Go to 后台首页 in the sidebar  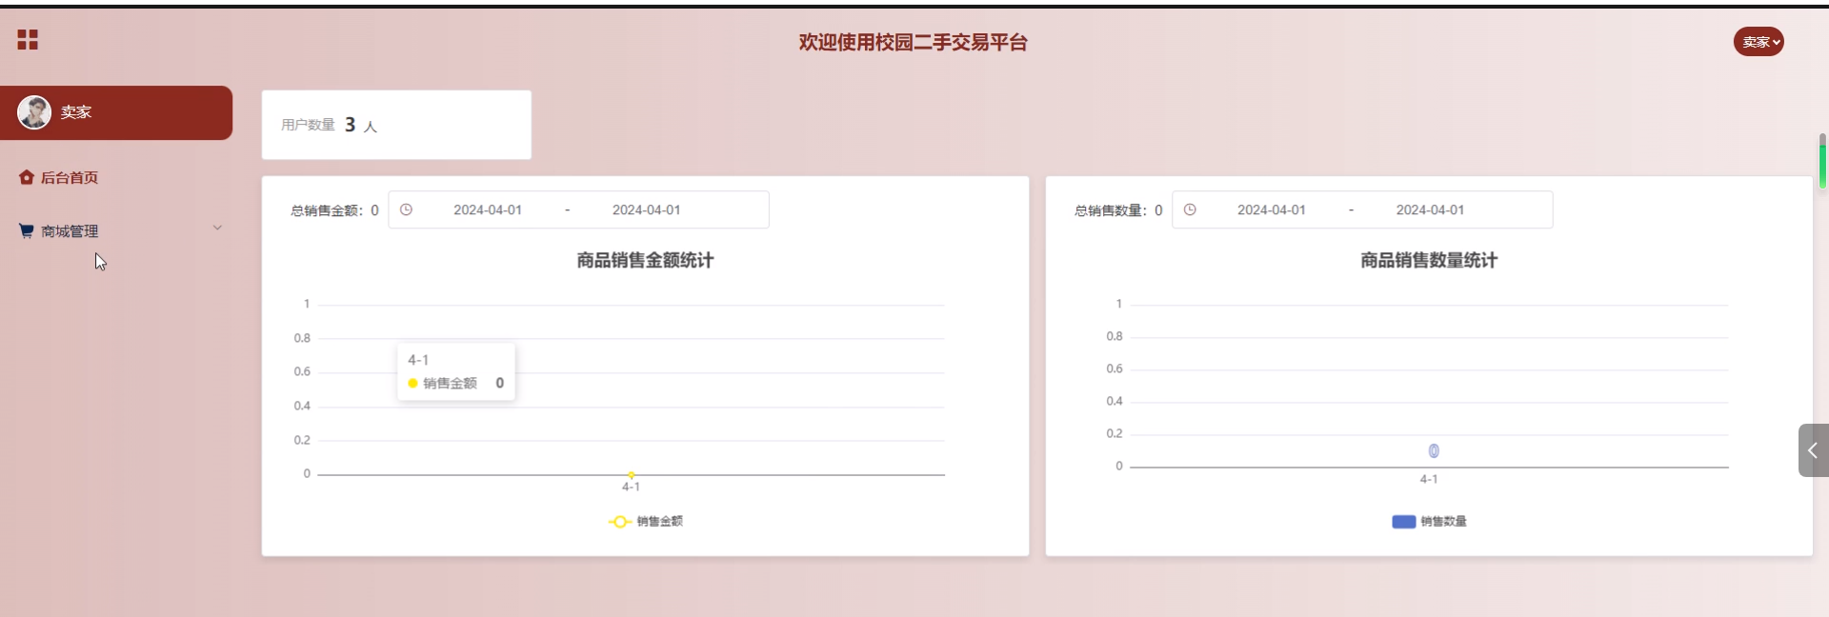(x=69, y=178)
